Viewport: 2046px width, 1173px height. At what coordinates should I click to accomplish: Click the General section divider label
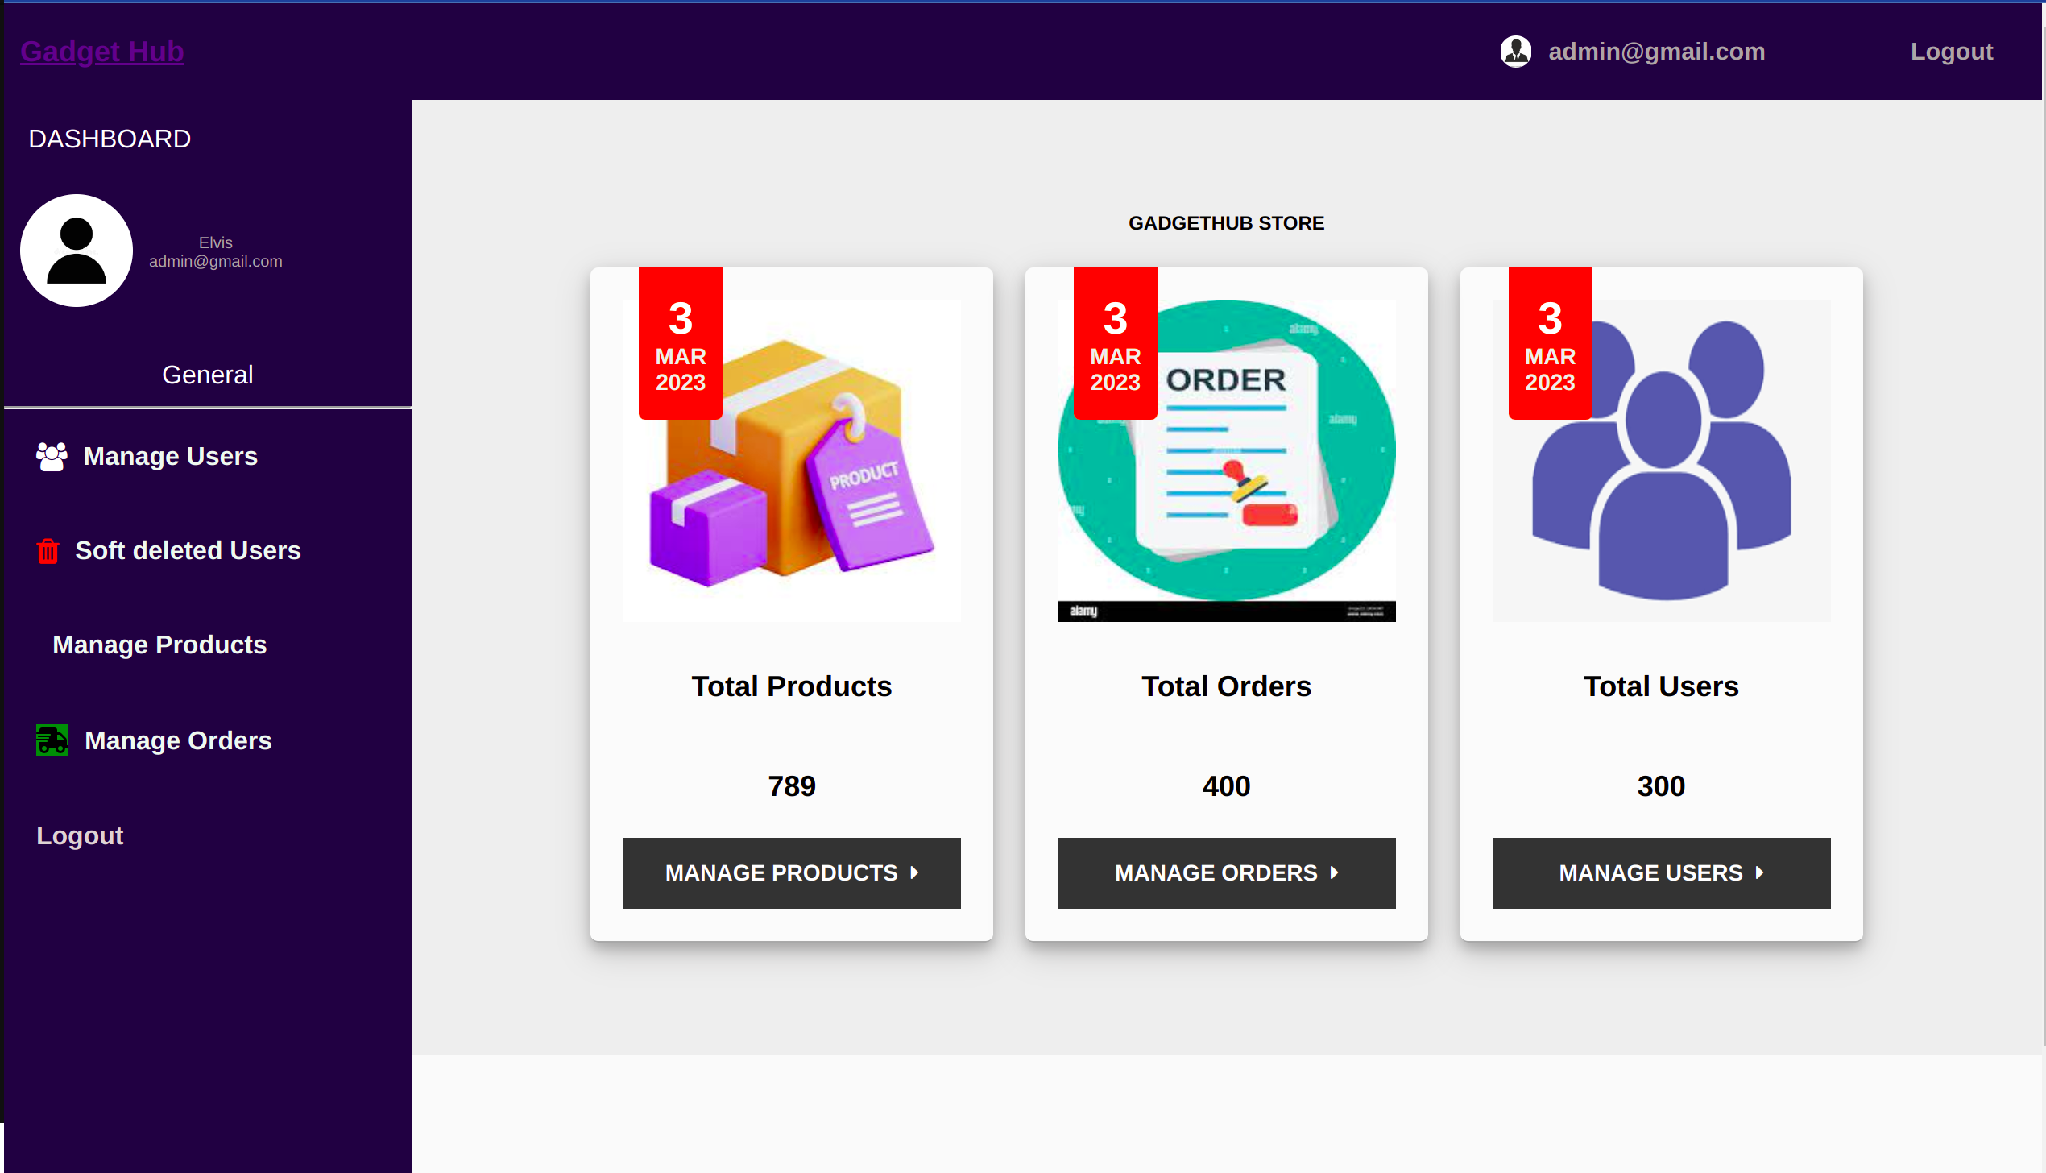click(x=208, y=375)
